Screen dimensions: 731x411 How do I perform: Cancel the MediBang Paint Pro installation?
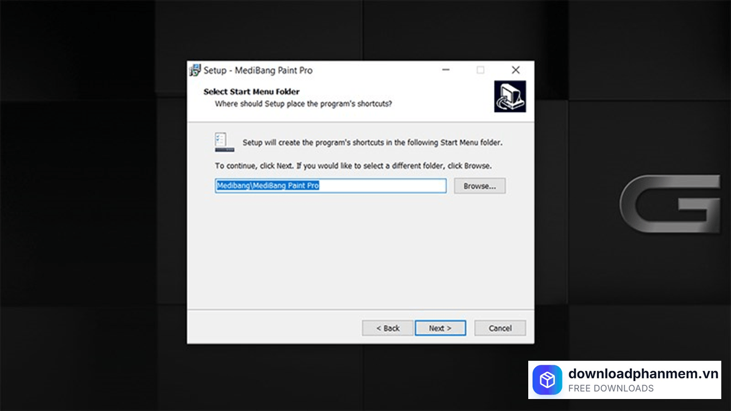500,328
